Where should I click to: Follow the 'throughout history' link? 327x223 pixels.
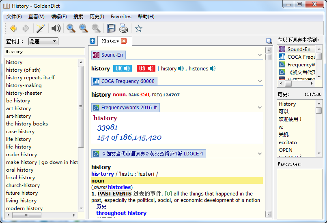[121, 213]
